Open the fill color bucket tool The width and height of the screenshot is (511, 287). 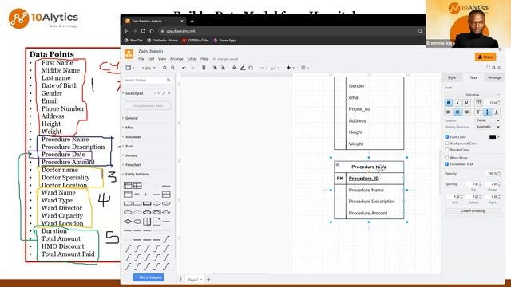point(234,68)
